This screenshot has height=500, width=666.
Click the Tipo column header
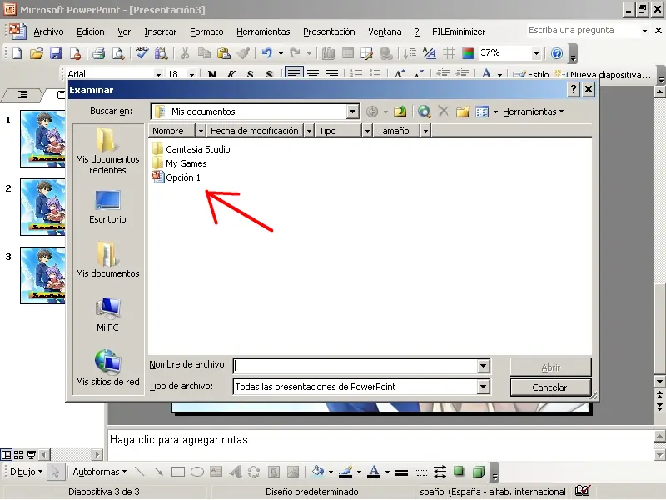point(339,131)
